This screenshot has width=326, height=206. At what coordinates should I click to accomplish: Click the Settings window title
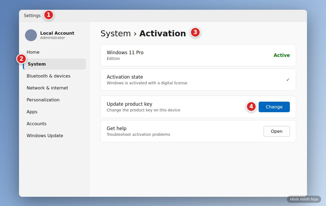pyautogui.click(x=32, y=15)
